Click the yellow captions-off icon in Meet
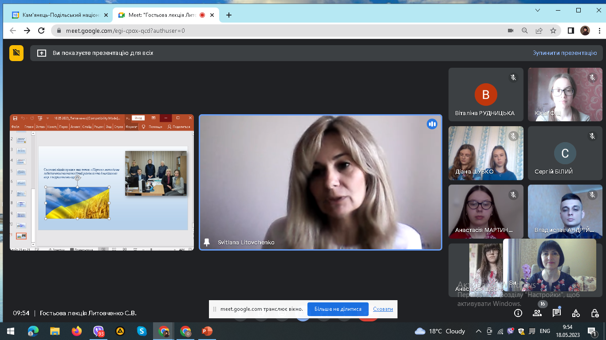Screen dimensions: 606x340 16,53
